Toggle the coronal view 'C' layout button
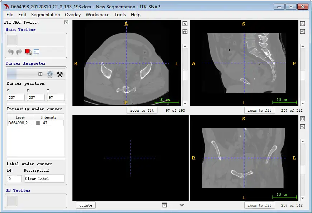312x213 pixels. point(303,119)
